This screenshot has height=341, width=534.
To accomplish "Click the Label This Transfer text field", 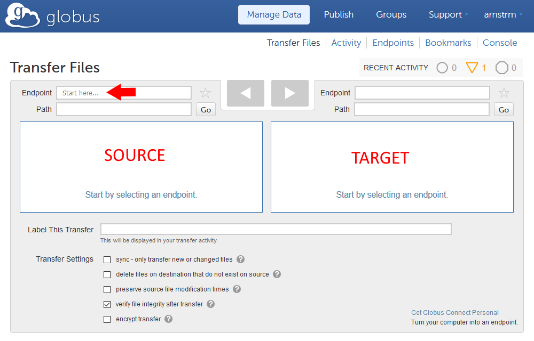I will [x=276, y=230].
